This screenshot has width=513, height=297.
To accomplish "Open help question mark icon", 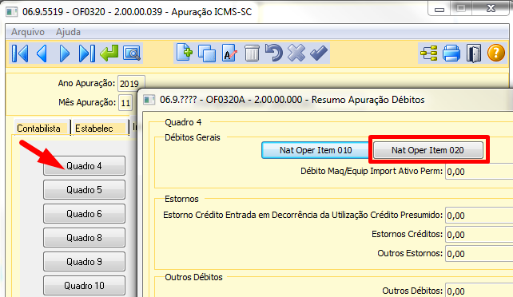I will pyautogui.click(x=496, y=53).
